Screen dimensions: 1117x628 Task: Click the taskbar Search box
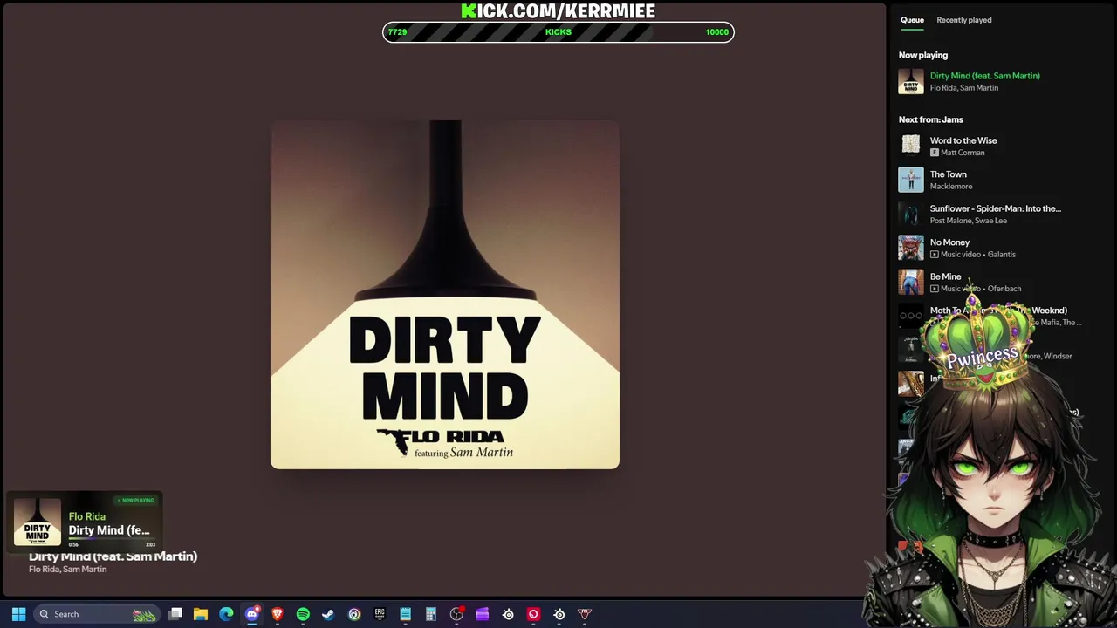(96, 614)
